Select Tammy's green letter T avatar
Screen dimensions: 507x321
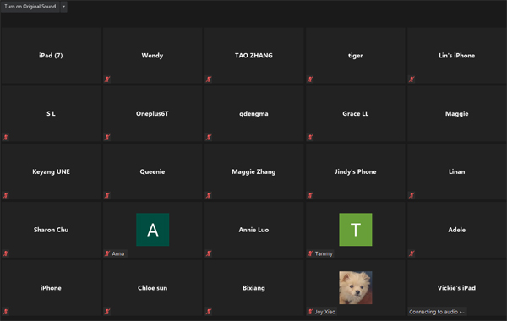[x=356, y=230]
